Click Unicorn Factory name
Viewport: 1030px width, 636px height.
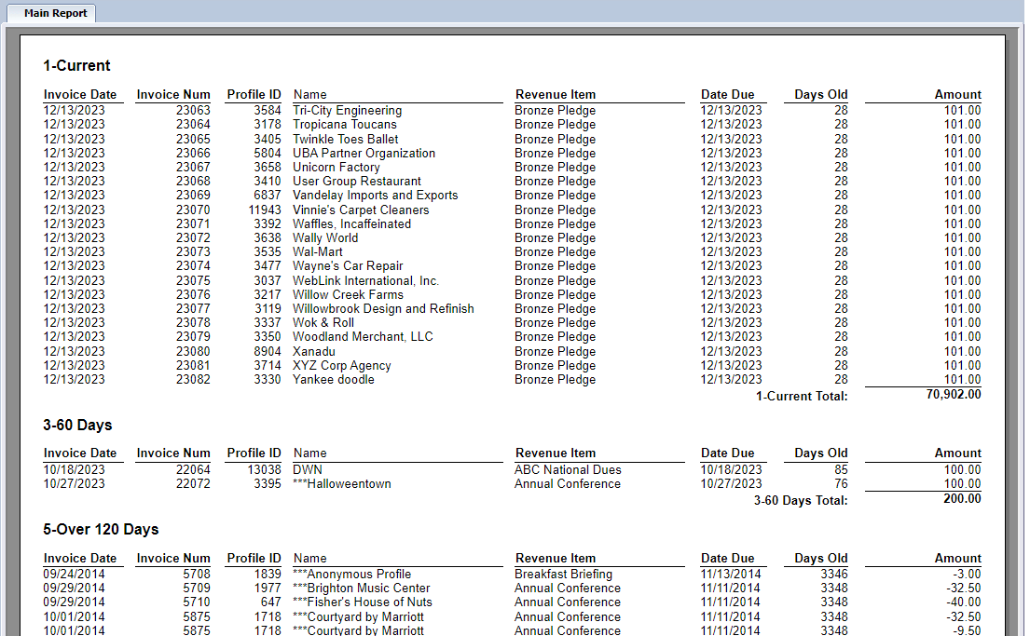(336, 168)
